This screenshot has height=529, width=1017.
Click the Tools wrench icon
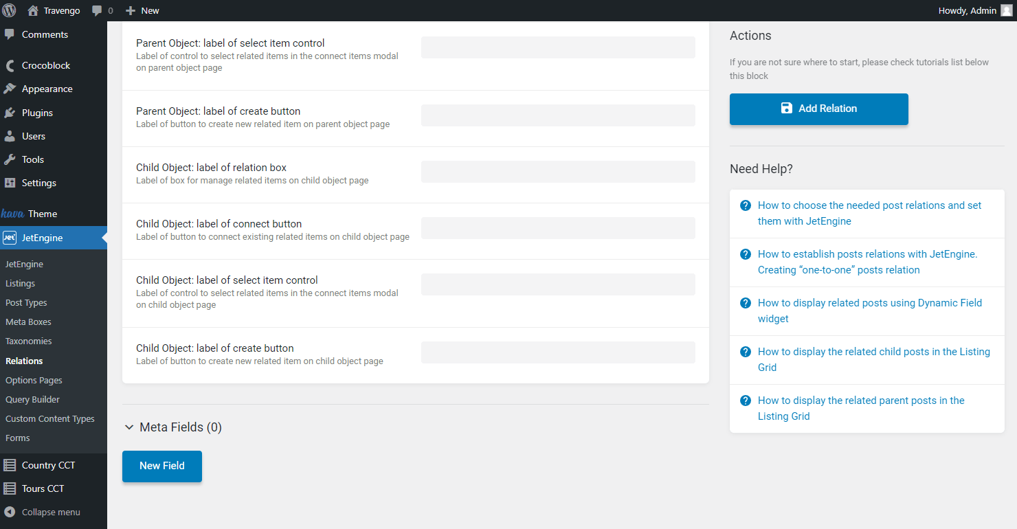[10, 159]
